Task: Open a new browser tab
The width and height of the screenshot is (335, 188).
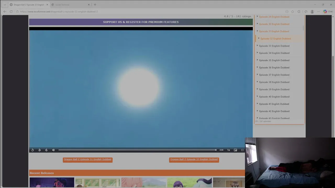Action: [x=95, y=5]
